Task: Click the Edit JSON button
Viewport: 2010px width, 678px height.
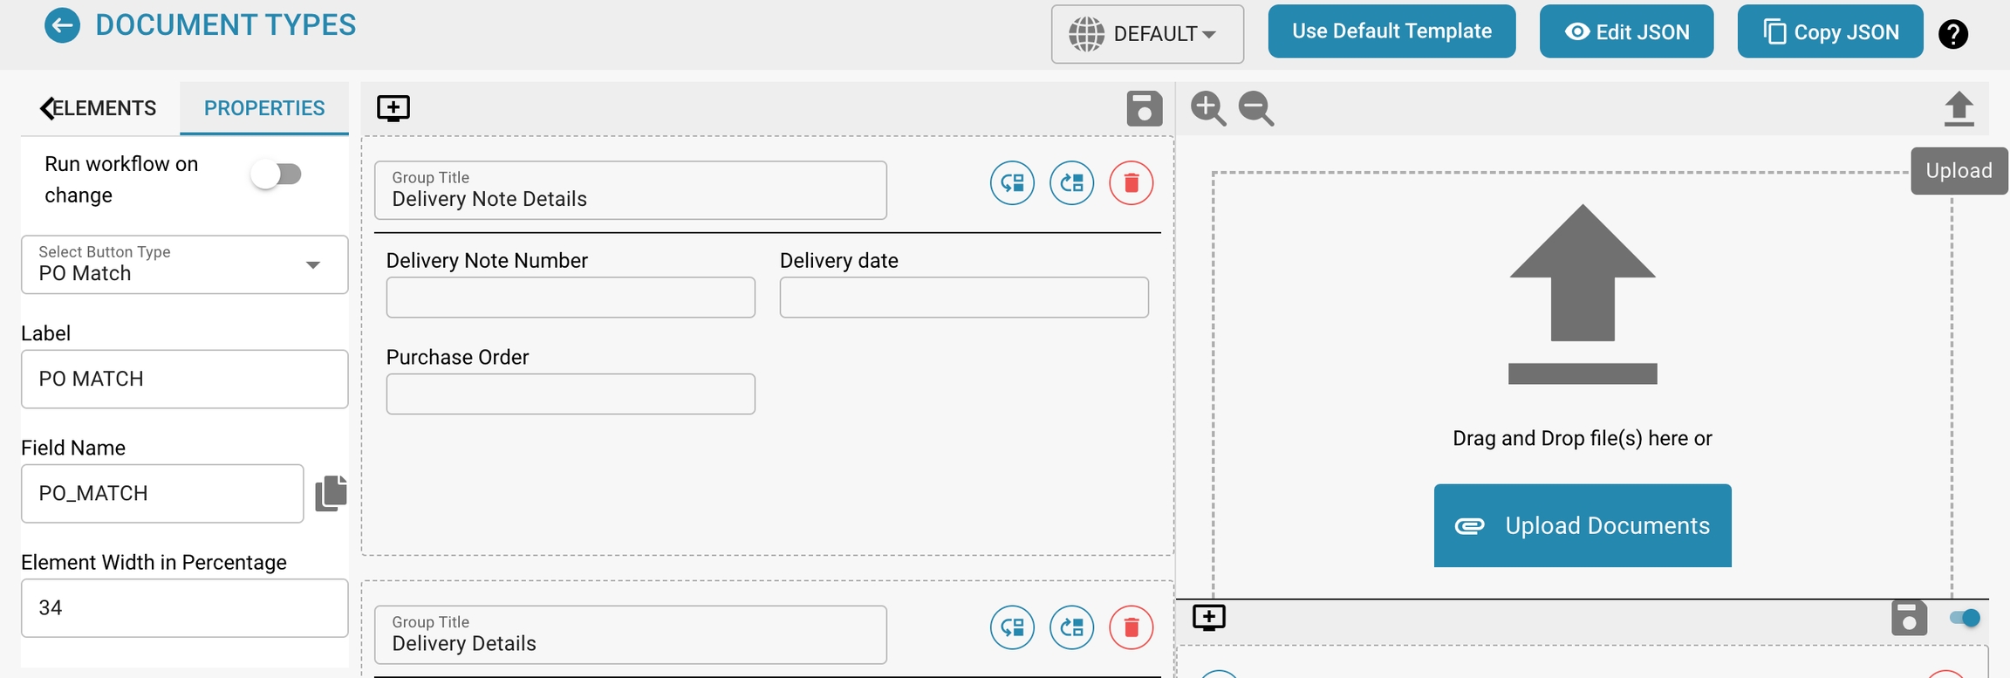Action: click(x=1626, y=32)
